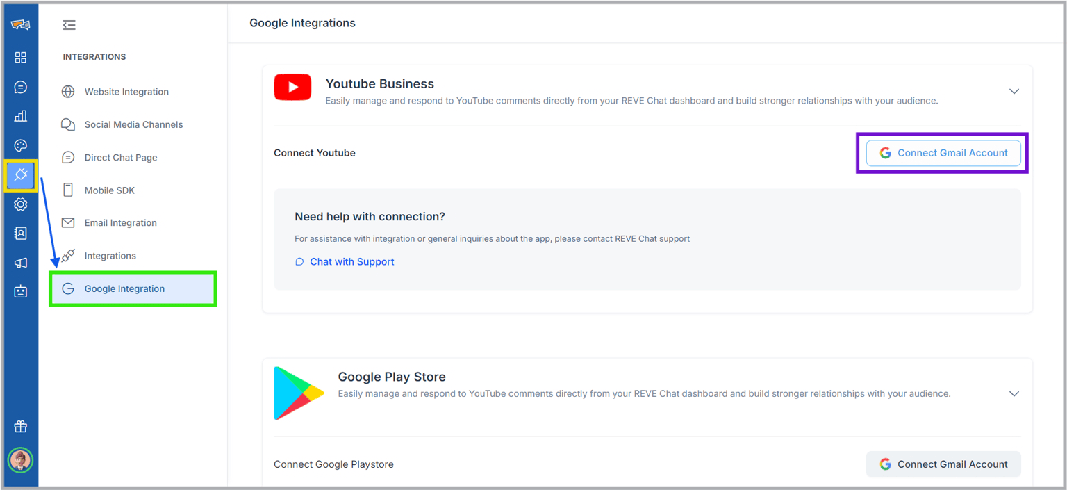Click the Google Play Store logo
Viewport: 1067px width, 490px height.
(x=299, y=393)
